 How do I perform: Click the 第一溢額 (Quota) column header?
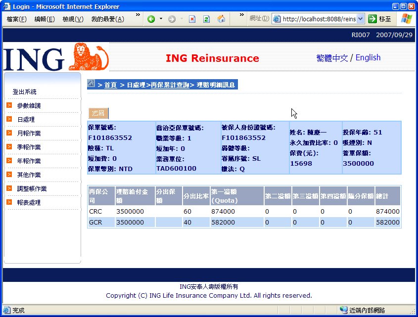[237, 196]
